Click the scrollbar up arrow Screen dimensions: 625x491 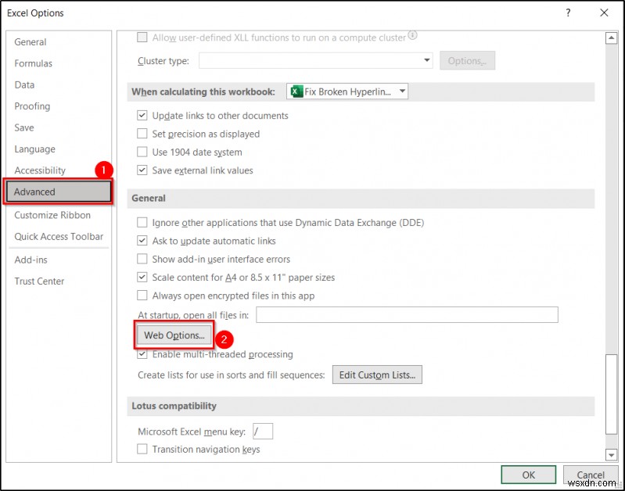tap(611, 38)
